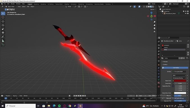This screenshot has width=190, height=108.
Task: Expand the Preview panel
Action: click(165, 62)
